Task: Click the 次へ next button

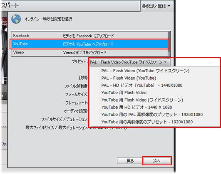Action: [157, 161]
